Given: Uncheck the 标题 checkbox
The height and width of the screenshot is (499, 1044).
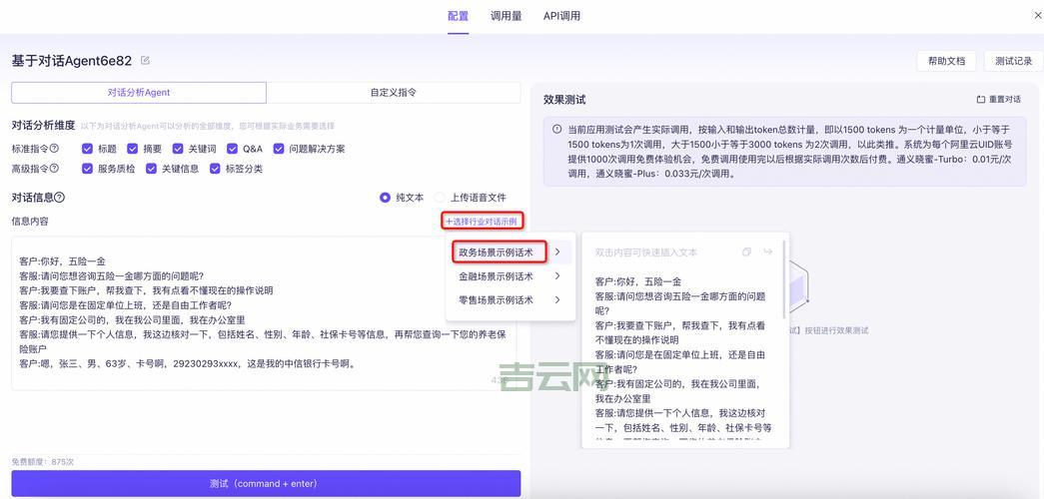Looking at the screenshot, I should (87, 149).
